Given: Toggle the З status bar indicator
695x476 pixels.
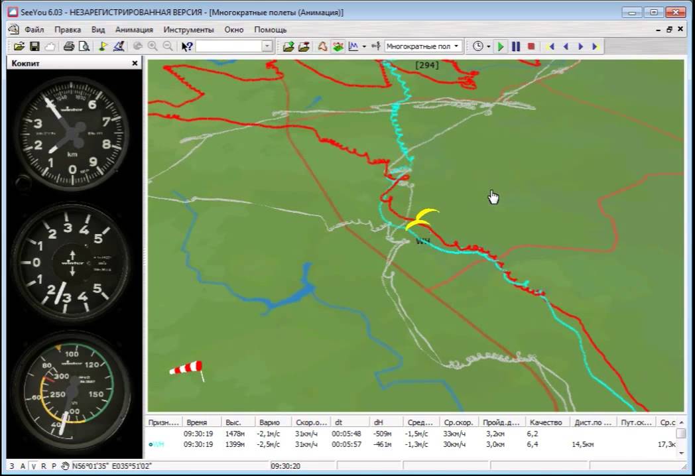Looking at the screenshot, I should pyautogui.click(x=12, y=466).
